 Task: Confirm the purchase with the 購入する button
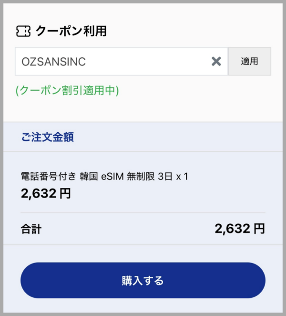point(143,280)
